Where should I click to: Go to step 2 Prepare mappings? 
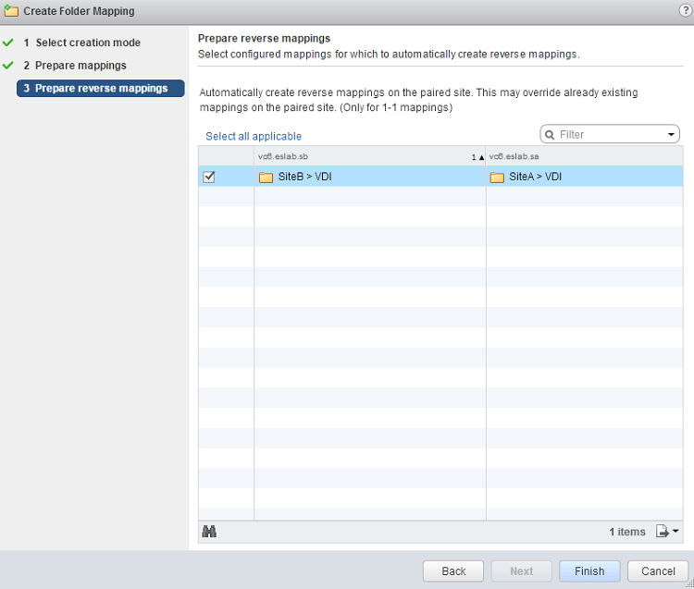coord(81,66)
